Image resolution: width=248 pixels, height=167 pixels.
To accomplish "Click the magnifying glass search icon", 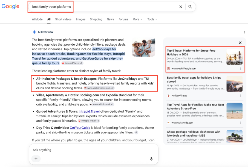I will tap(190, 7).
